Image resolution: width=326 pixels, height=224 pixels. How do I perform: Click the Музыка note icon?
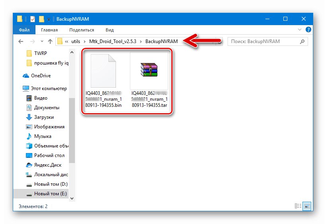click(29, 136)
